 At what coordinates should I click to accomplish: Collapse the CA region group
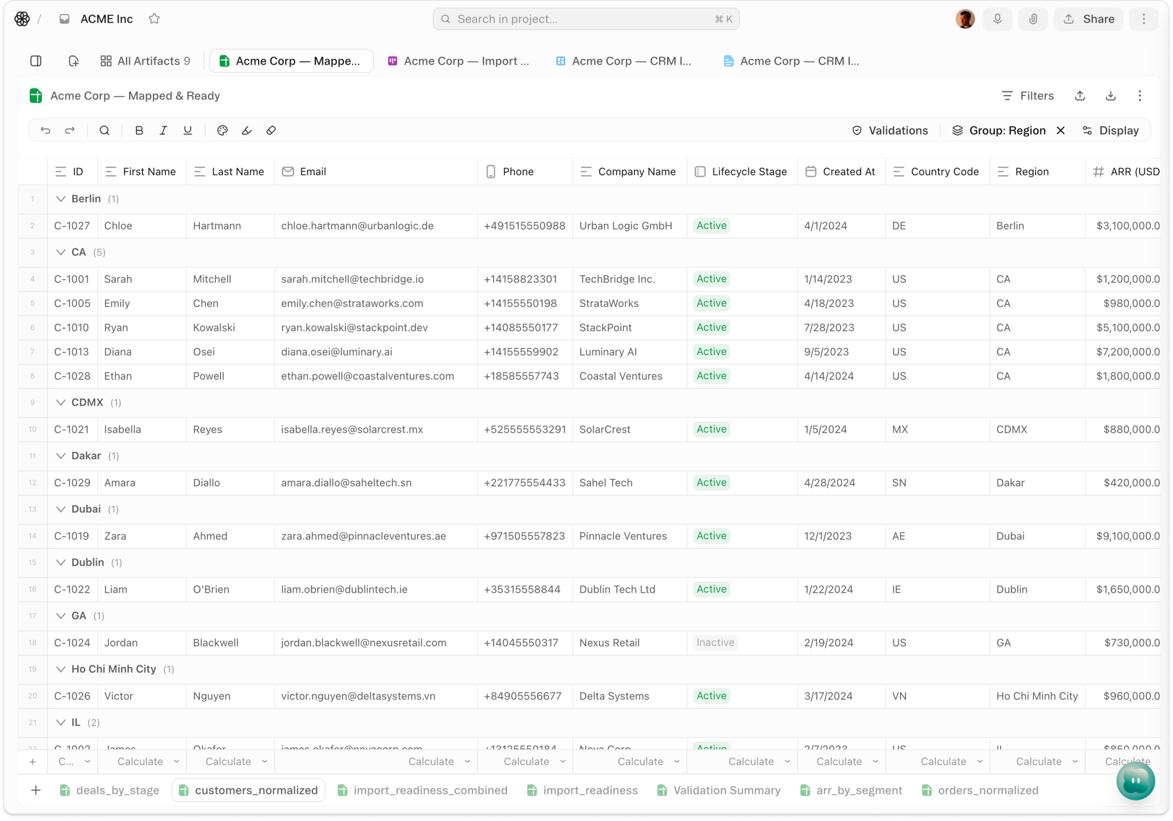coord(61,252)
